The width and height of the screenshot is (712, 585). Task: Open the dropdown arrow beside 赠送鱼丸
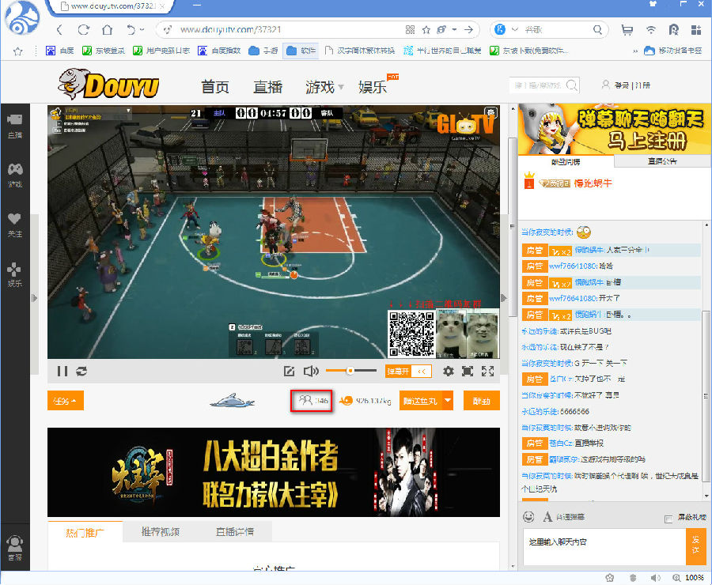pyautogui.click(x=448, y=401)
